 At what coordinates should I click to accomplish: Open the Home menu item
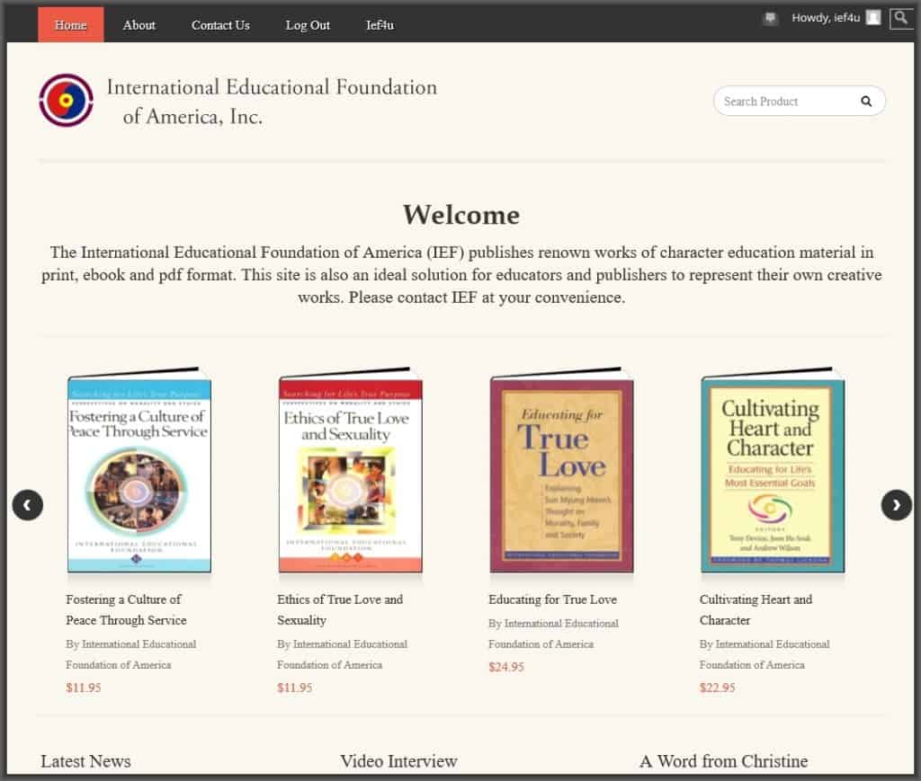70,25
